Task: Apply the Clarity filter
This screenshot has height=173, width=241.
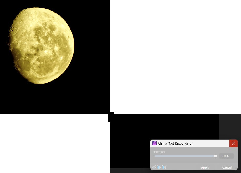Action: click(x=205, y=168)
